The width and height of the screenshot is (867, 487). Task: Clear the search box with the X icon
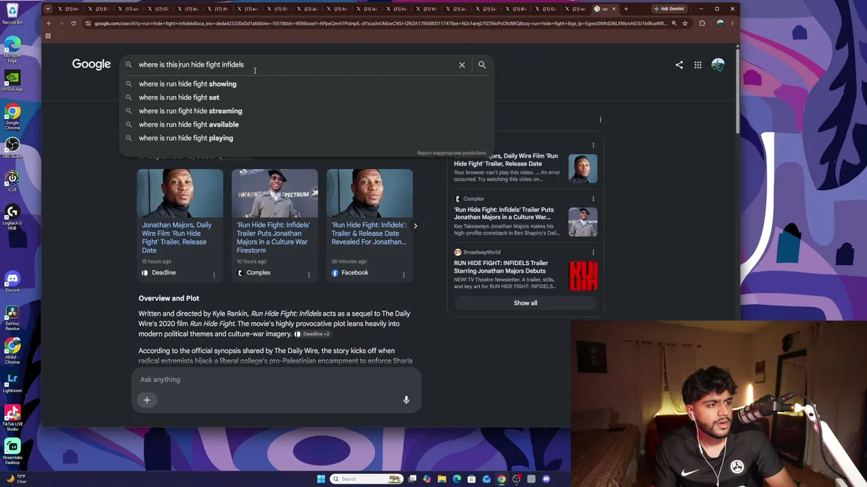coord(462,65)
